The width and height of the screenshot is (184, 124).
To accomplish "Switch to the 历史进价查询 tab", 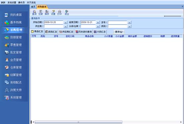I will 84,31.
